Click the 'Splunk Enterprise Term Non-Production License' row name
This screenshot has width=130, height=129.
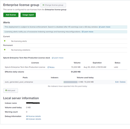[x=25, y=67]
